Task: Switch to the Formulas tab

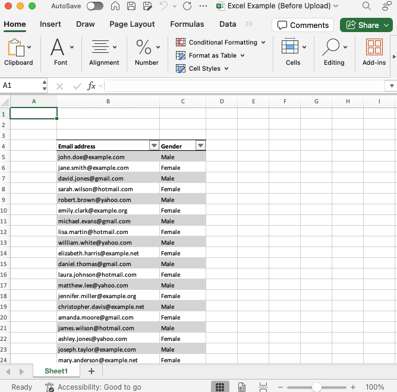Action: [x=187, y=24]
